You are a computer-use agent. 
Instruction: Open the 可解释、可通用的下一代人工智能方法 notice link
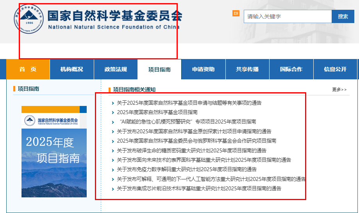click(x=211, y=179)
